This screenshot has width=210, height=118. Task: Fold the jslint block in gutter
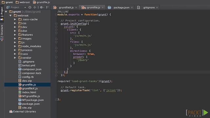[x=56, y=27]
